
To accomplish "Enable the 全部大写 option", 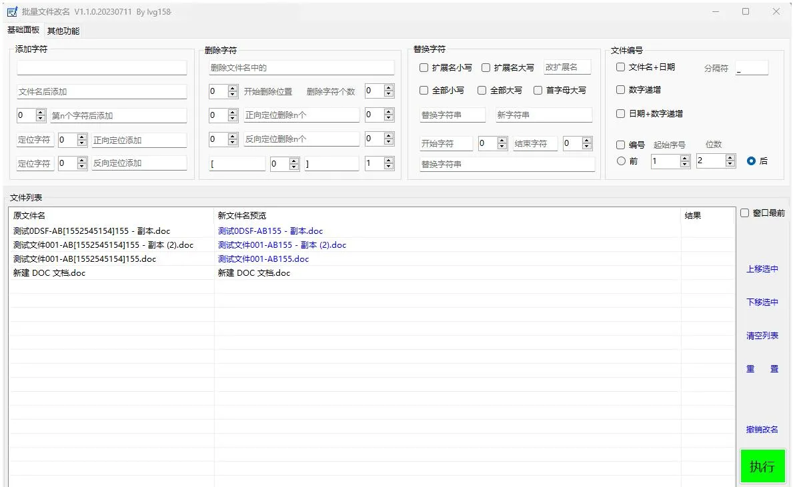I will tap(482, 90).
